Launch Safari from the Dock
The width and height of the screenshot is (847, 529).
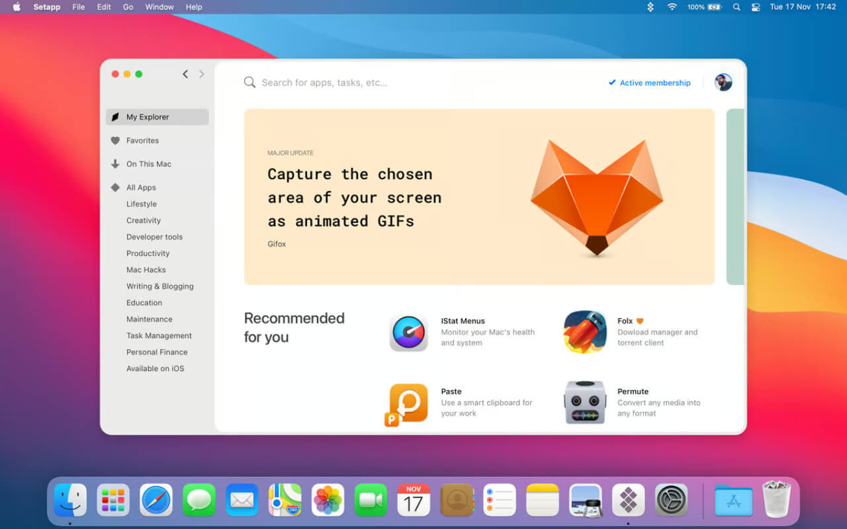(156, 500)
